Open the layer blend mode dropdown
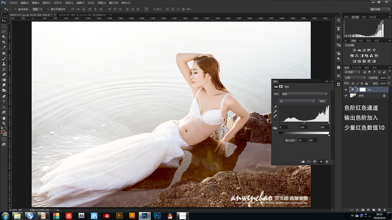Image resolution: width=392 pixels, height=220 pixels. 355,78
